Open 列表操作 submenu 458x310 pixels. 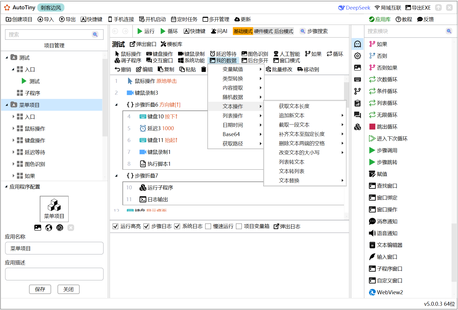click(x=236, y=116)
